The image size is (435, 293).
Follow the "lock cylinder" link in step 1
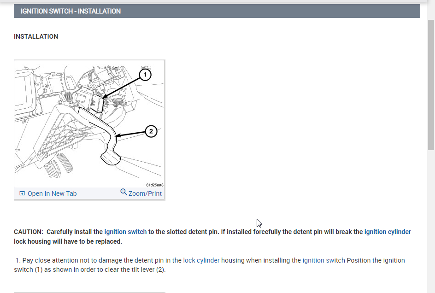pos(201,260)
